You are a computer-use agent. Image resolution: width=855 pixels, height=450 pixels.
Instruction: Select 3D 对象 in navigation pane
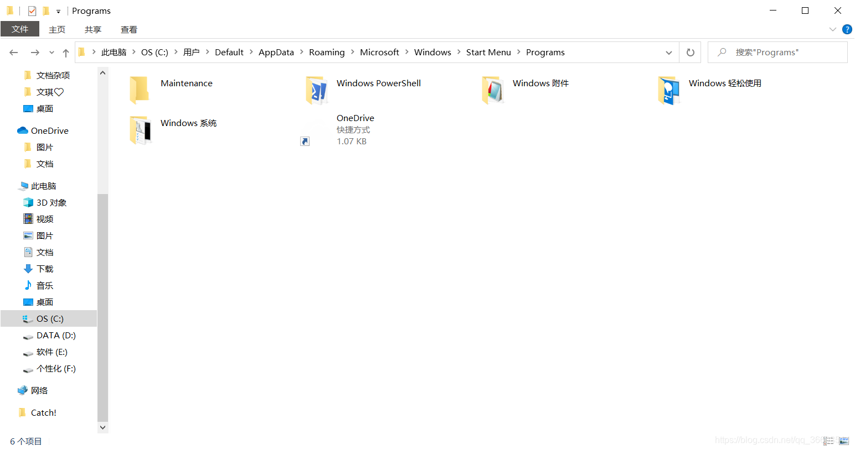(x=51, y=203)
